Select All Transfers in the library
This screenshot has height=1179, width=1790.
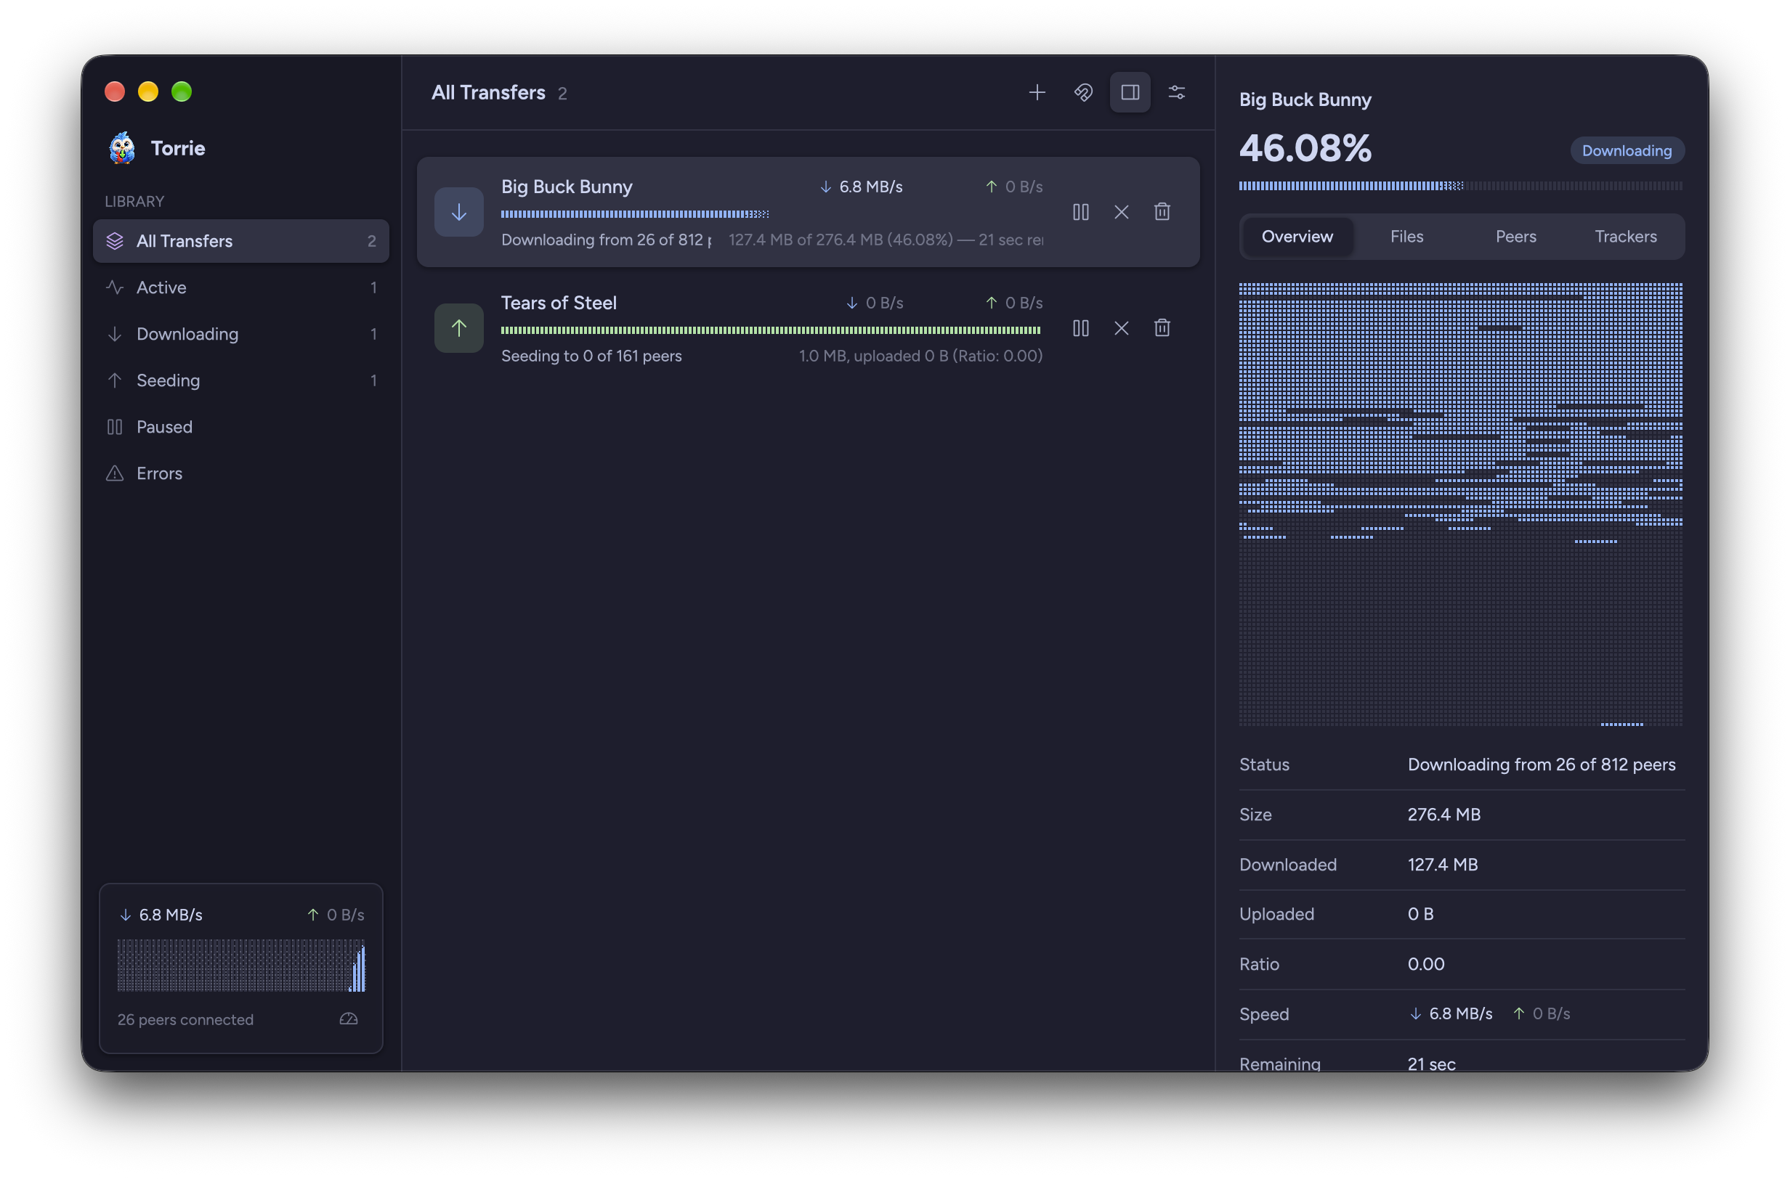240,240
